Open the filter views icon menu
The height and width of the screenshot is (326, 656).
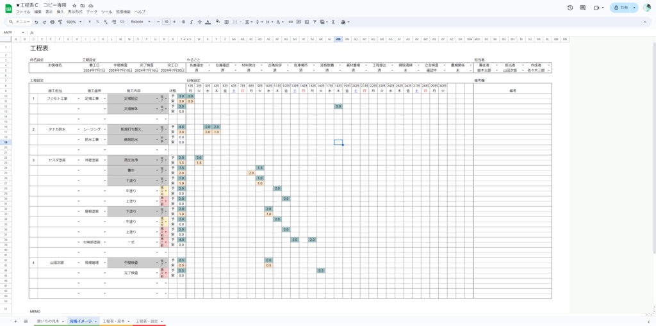323,22
